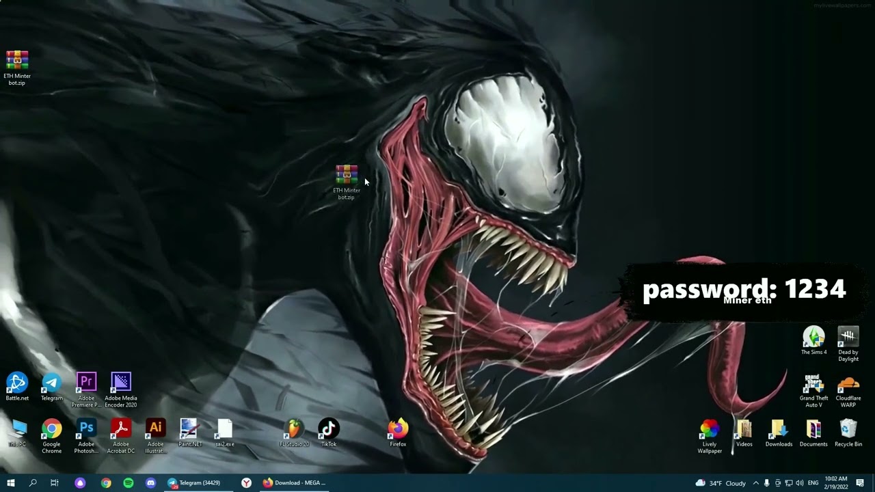
Task: Select the Dead by Daylight desktop shortcut
Action: pyautogui.click(x=848, y=344)
